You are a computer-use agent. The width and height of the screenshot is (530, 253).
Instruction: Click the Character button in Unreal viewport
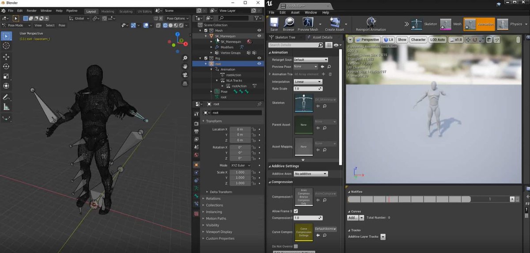coord(418,40)
